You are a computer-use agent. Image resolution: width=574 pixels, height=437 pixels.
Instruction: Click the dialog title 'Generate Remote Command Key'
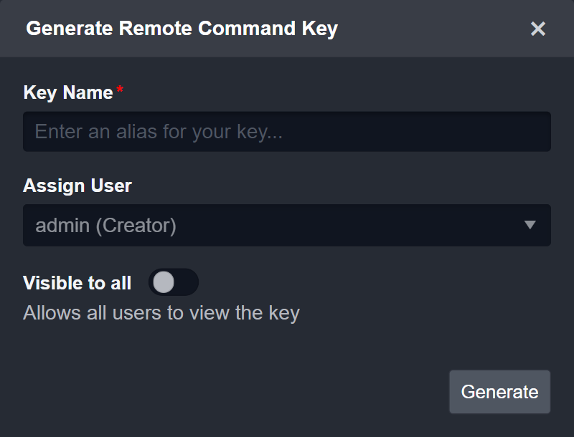[x=182, y=29]
